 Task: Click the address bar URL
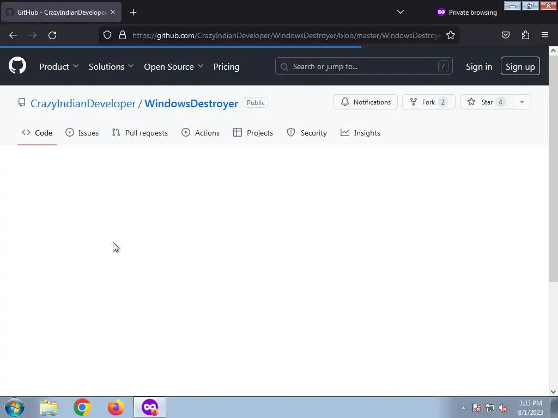point(287,35)
